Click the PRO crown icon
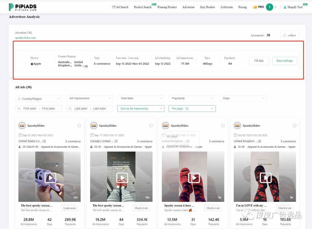Screen dimensions: 312x229 (255, 7)
